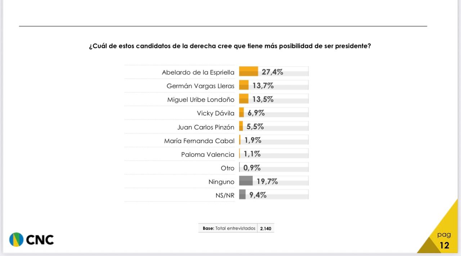Screen dimensions: 461x256
Task: Click the yellow page 12 corner badge
Action: [444, 241]
